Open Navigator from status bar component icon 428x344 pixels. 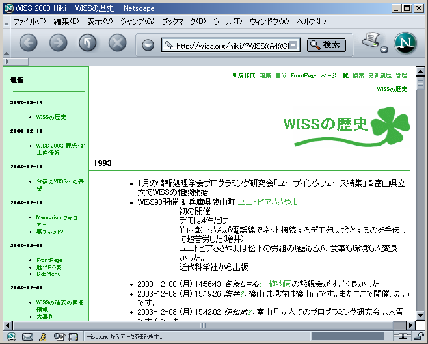tap(11, 337)
